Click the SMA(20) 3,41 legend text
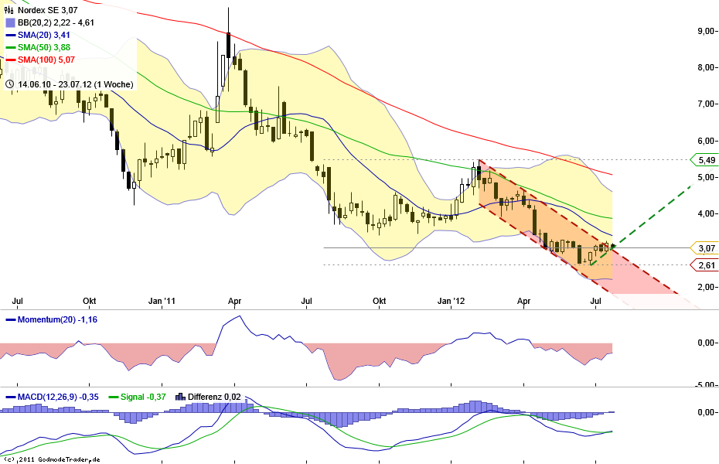 coord(44,35)
